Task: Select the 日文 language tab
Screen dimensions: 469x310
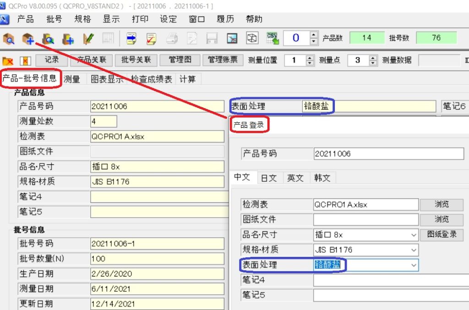Action: click(268, 178)
